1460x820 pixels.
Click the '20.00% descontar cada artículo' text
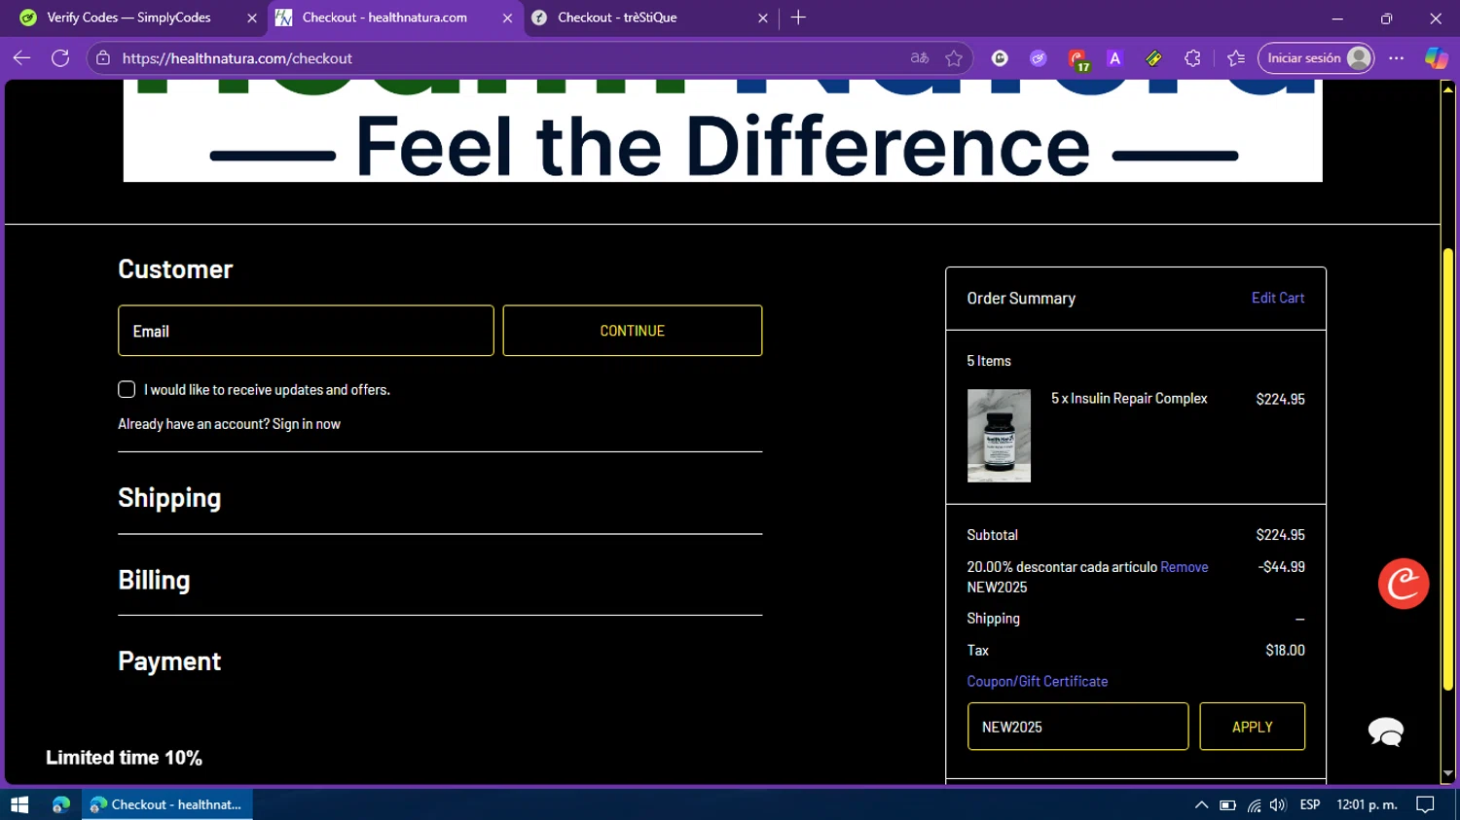pyautogui.click(x=1062, y=567)
